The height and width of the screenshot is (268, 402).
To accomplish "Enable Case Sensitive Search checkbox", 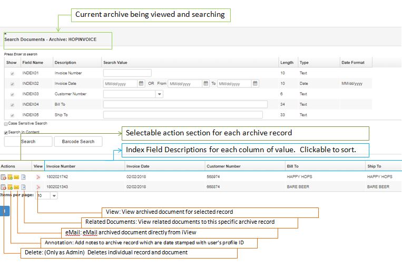I will tap(6, 123).
